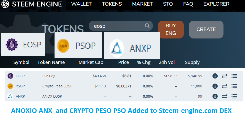Open the list icon for EOSP row
This screenshot has height=119, width=245.
click(234, 76)
